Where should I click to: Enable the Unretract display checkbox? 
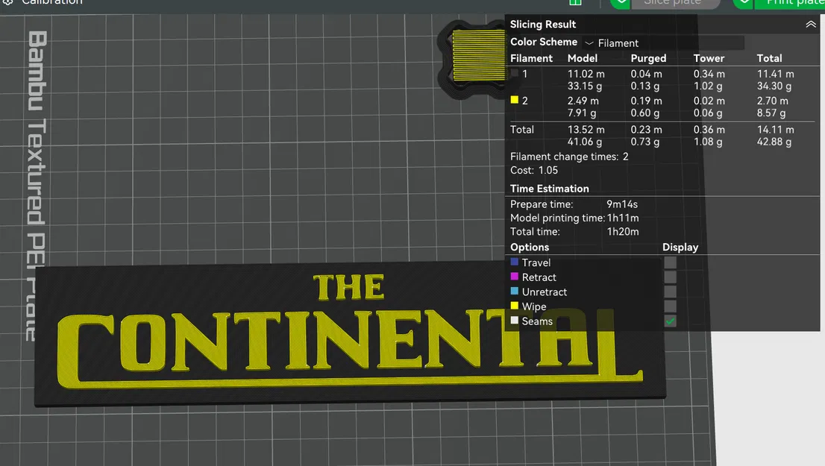point(670,292)
